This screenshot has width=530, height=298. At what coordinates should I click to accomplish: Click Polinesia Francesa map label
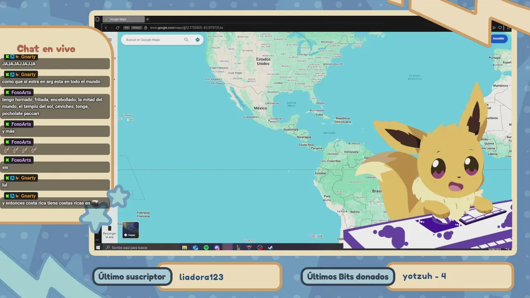point(143,214)
